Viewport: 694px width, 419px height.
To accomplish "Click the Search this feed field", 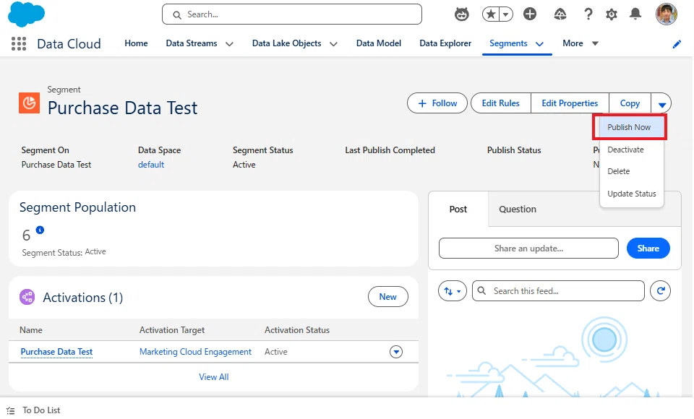I will 558,290.
